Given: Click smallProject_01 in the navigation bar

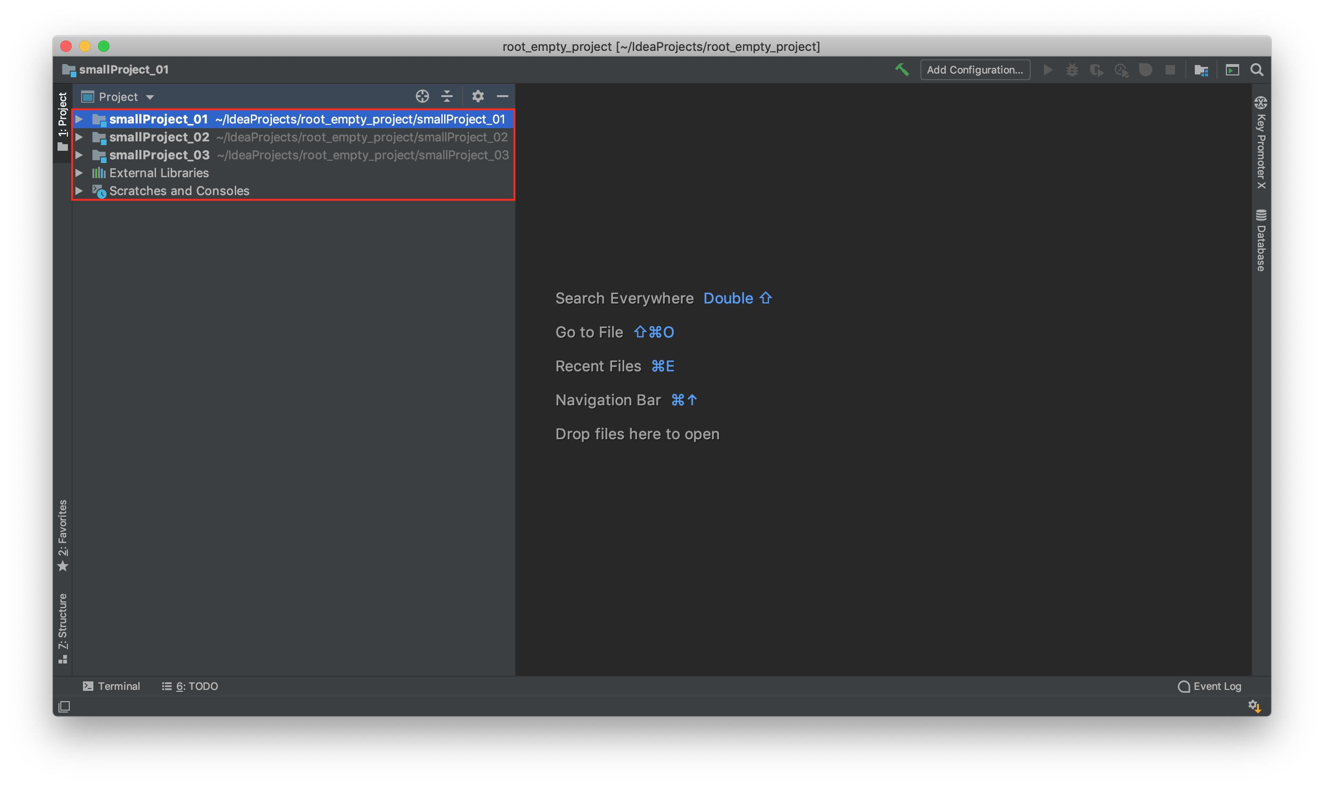Looking at the screenshot, I should pyautogui.click(x=124, y=69).
